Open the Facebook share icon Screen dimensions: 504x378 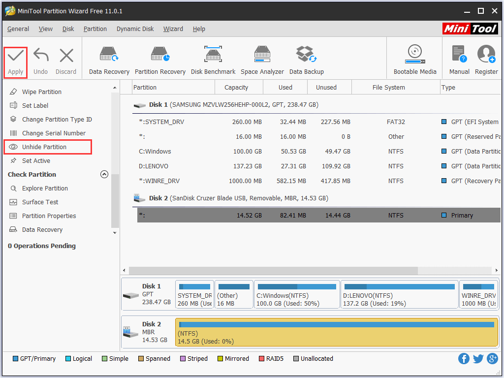(464, 358)
